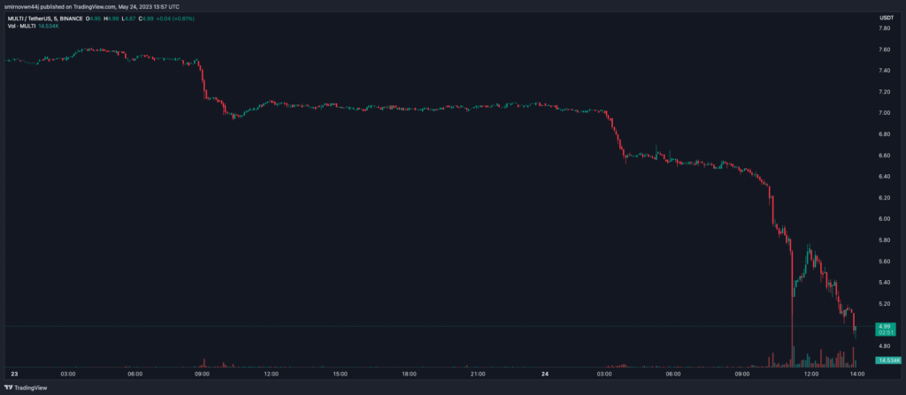This screenshot has height=395, width=906.
Task: Click the TradingView logo at bottom
Action: 27,388
